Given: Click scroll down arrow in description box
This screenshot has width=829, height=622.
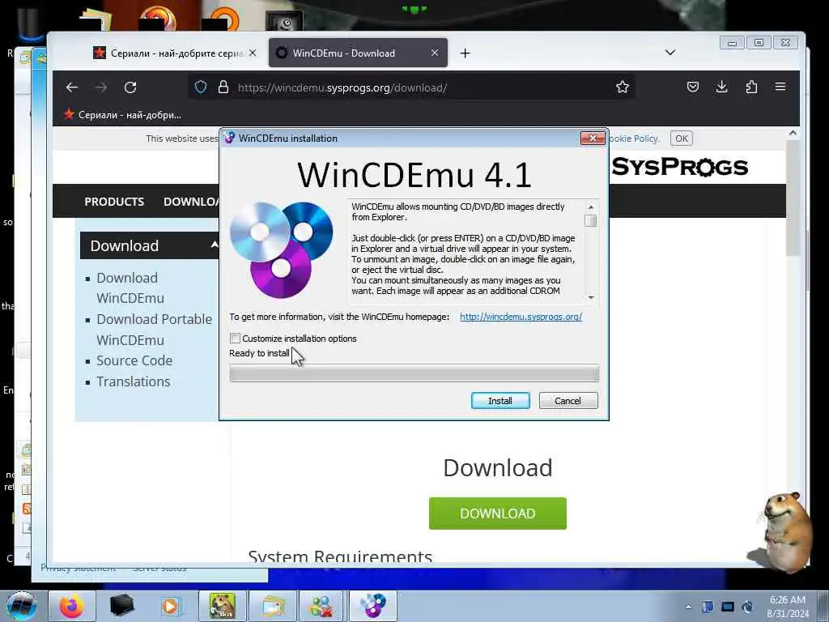Looking at the screenshot, I should 591,297.
